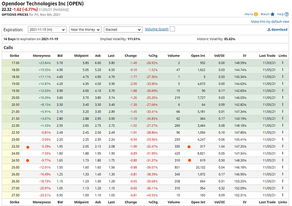Sort by top Moneyness column header
The width and height of the screenshot is (292, 206).
pyautogui.click(x=41, y=56)
